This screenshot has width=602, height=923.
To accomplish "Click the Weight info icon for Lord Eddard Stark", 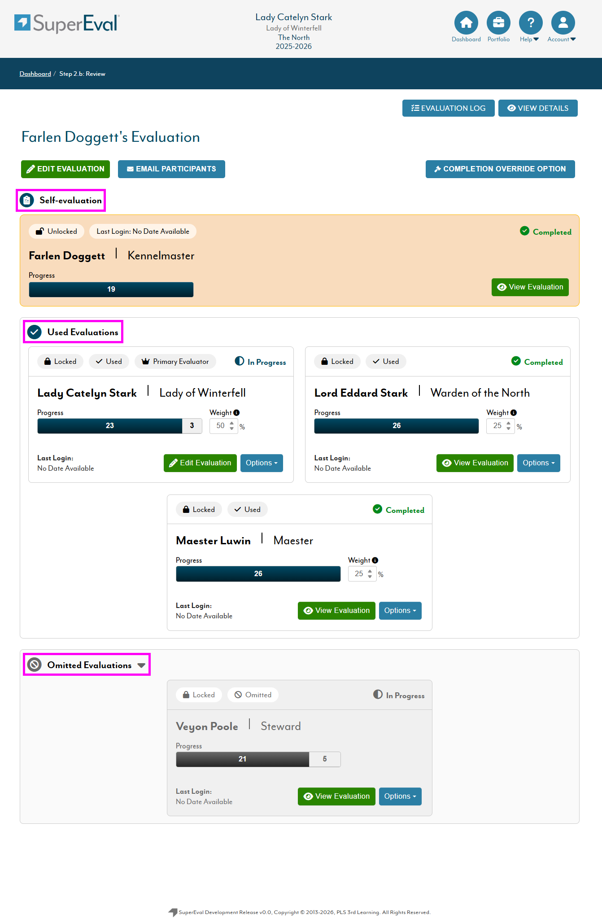I will coord(514,413).
